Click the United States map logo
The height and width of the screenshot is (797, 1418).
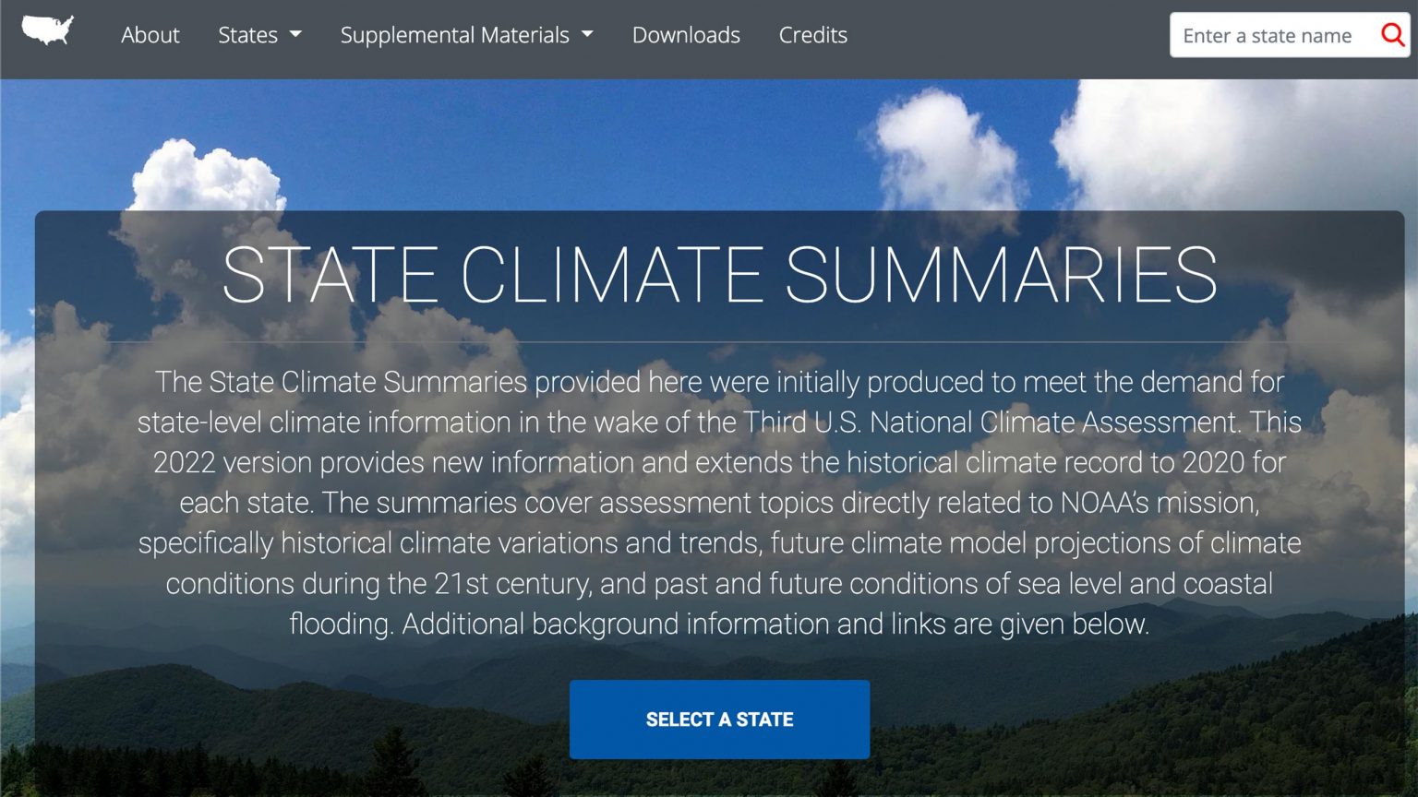coord(47,30)
